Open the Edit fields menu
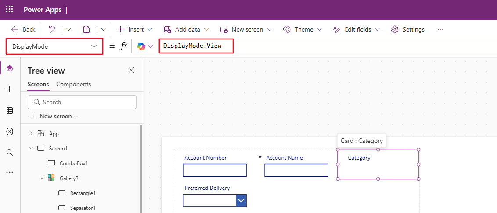Viewport: 497px width, 213px height. click(356, 29)
